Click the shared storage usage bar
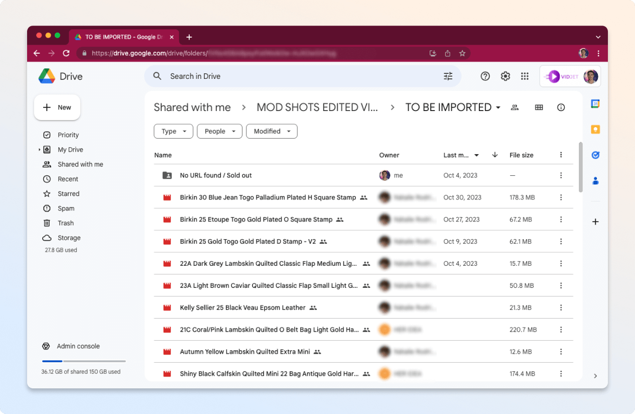 coord(83,361)
